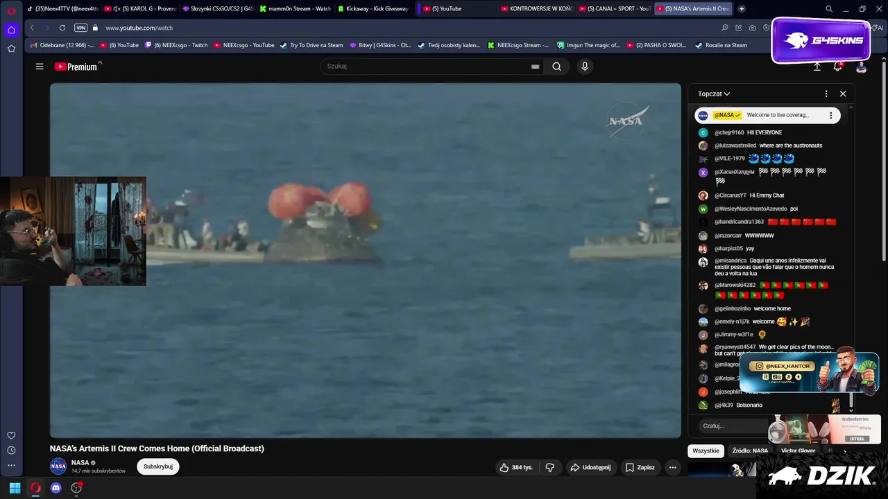
Task: Switch to the mamm0n Stream tab
Action: (x=296, y=9)
